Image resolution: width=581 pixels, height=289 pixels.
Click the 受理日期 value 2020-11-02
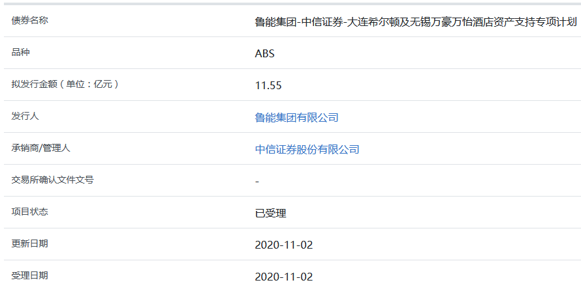pos(284,277)
